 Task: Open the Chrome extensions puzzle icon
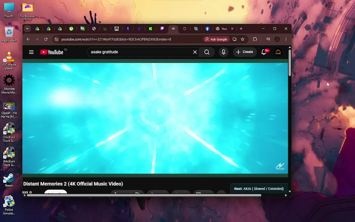coord(255,39)
